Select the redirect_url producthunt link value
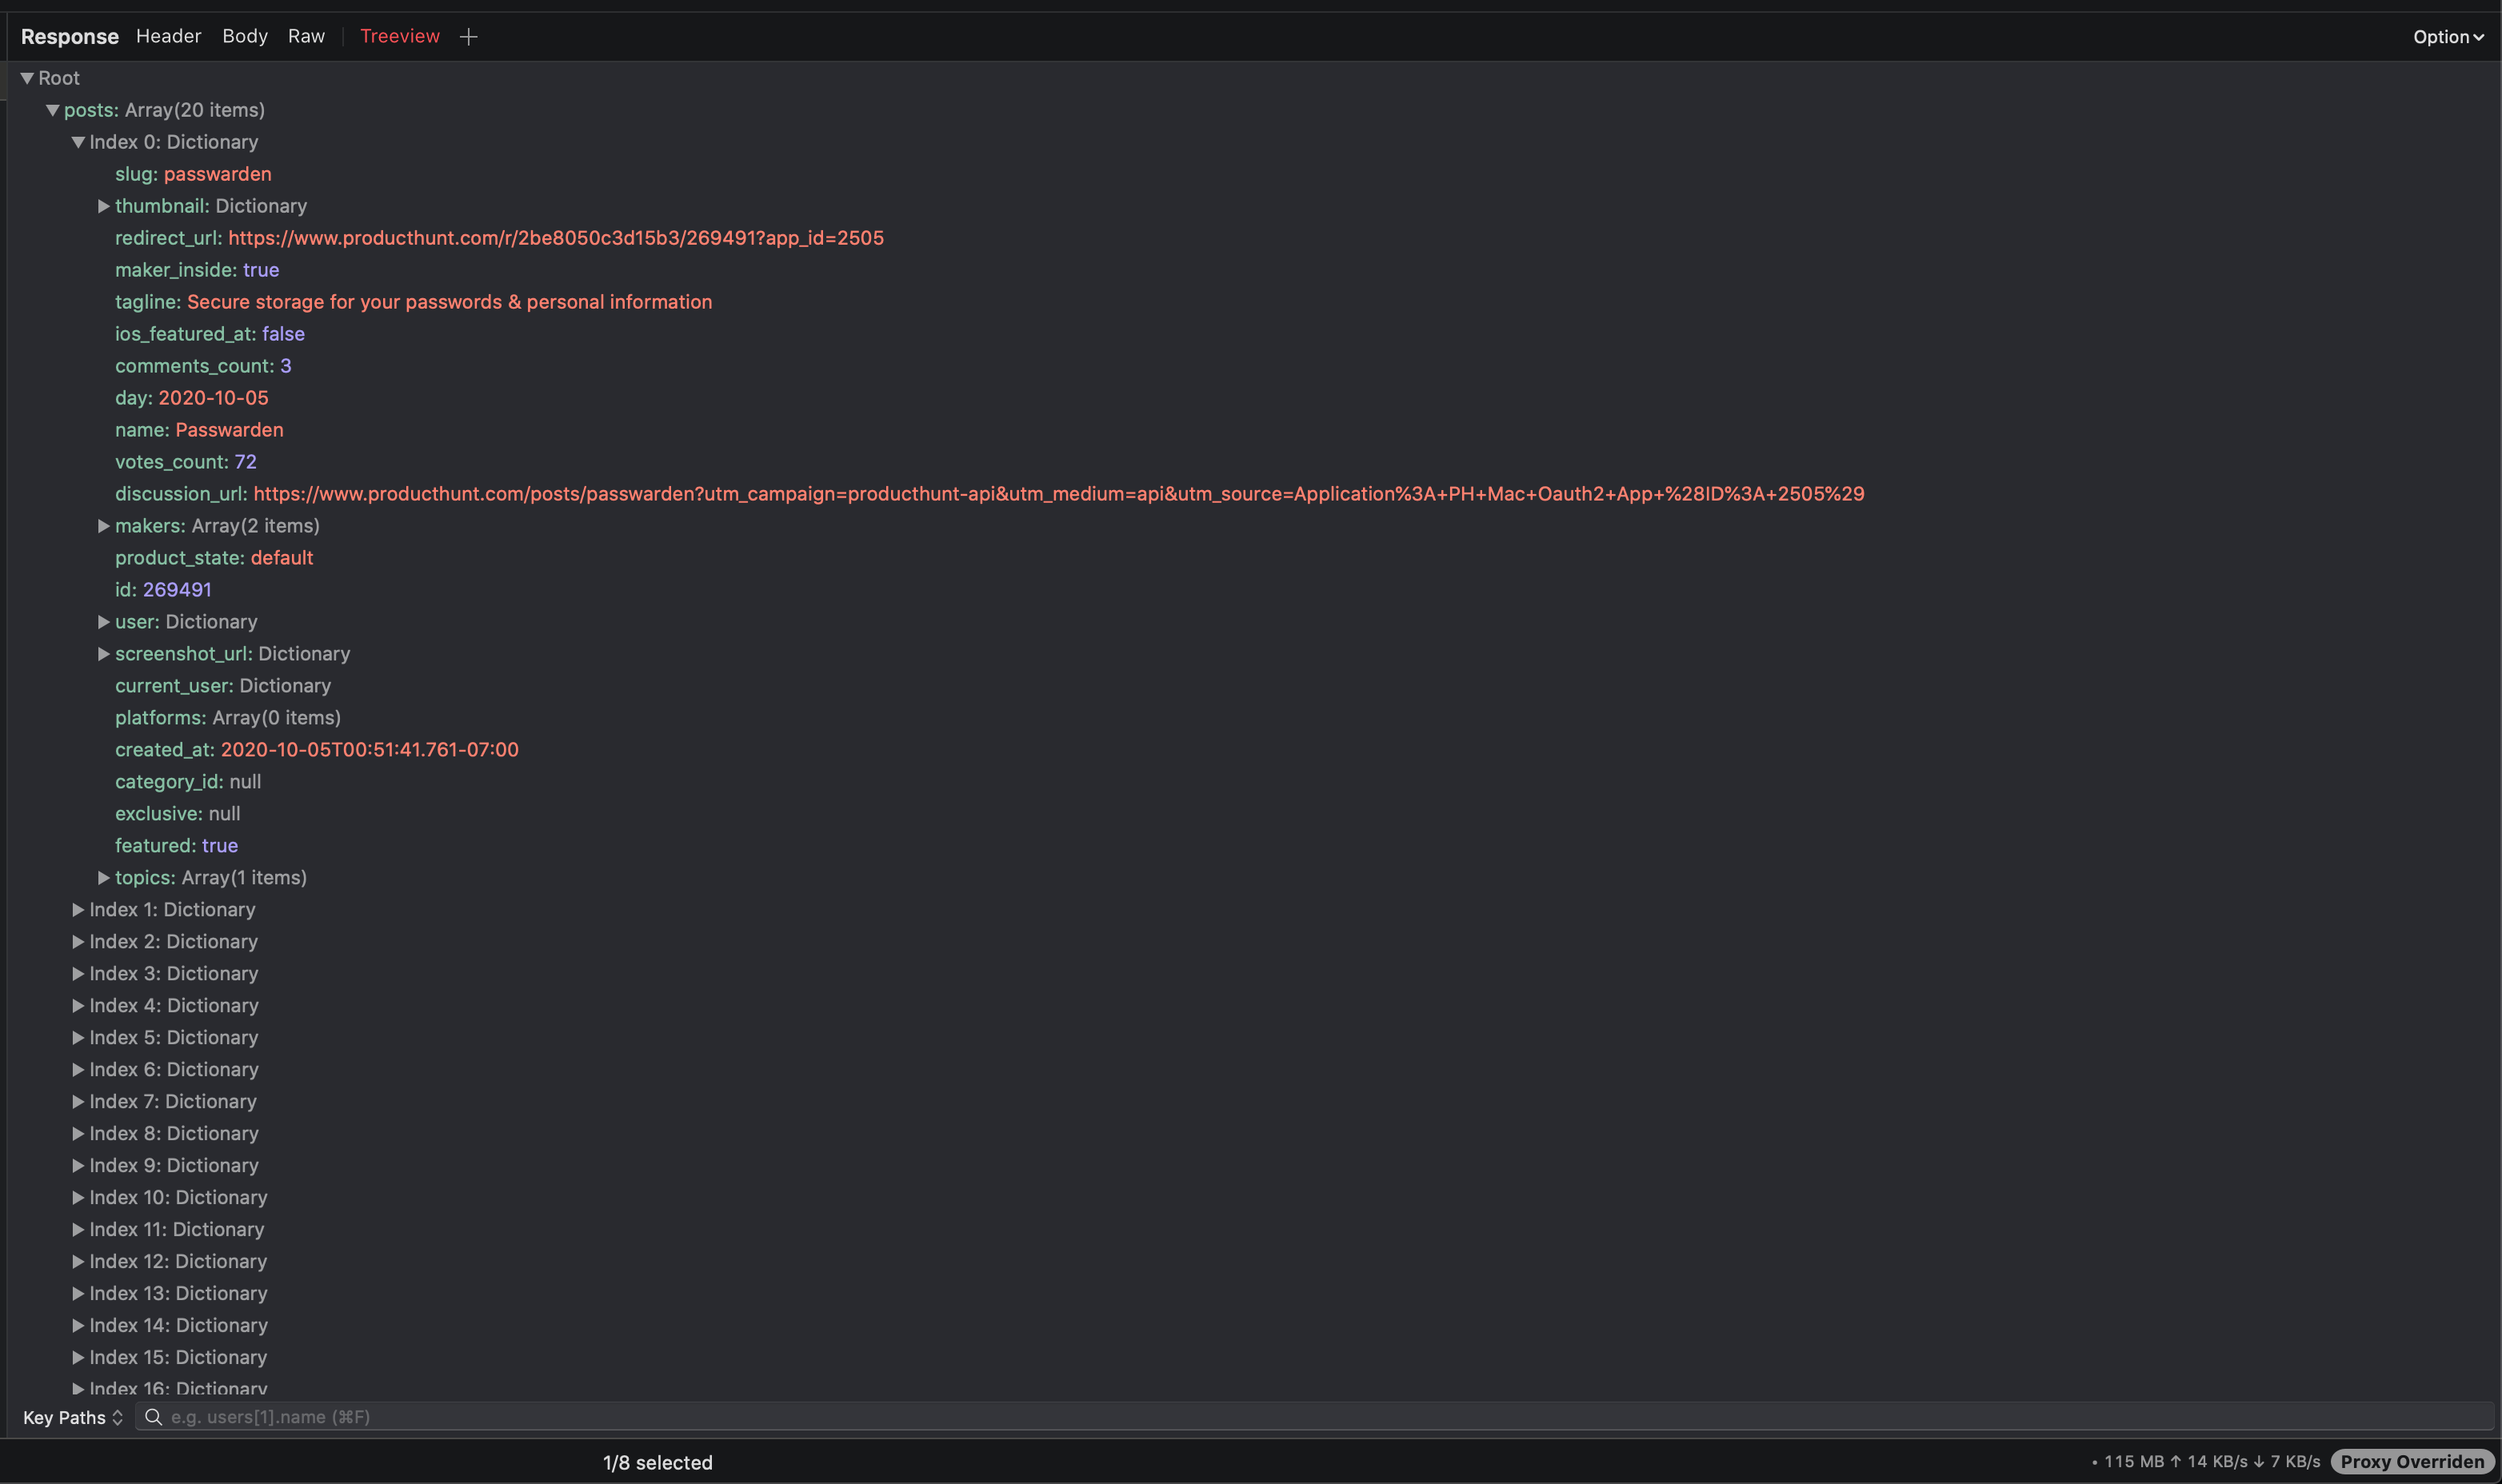 click(555, 238)
